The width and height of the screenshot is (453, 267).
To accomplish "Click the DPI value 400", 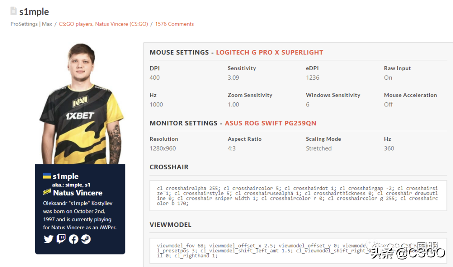I will point(154,78).
